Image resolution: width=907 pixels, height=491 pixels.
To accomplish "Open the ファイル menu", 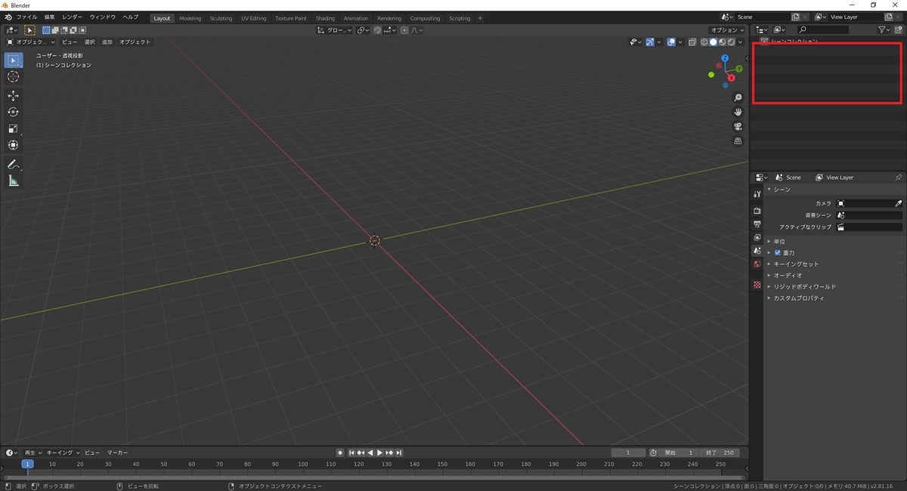I will (26, 17).
